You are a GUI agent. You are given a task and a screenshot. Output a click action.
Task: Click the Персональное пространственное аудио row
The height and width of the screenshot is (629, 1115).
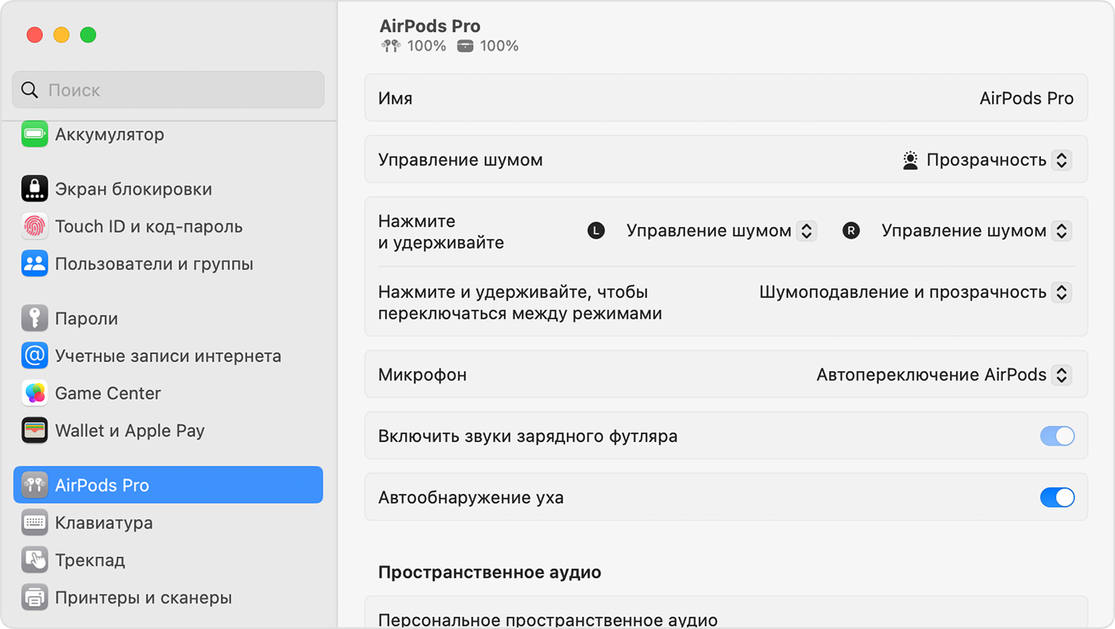coord(726,612)
